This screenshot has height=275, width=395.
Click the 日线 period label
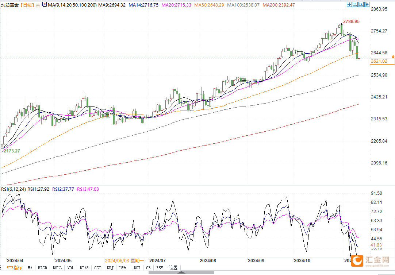[x=27, y=5]
